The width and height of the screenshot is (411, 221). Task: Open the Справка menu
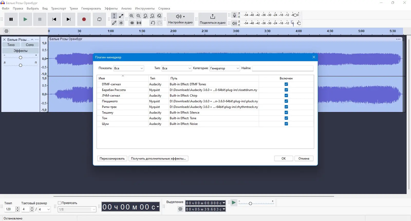(164, 8)
